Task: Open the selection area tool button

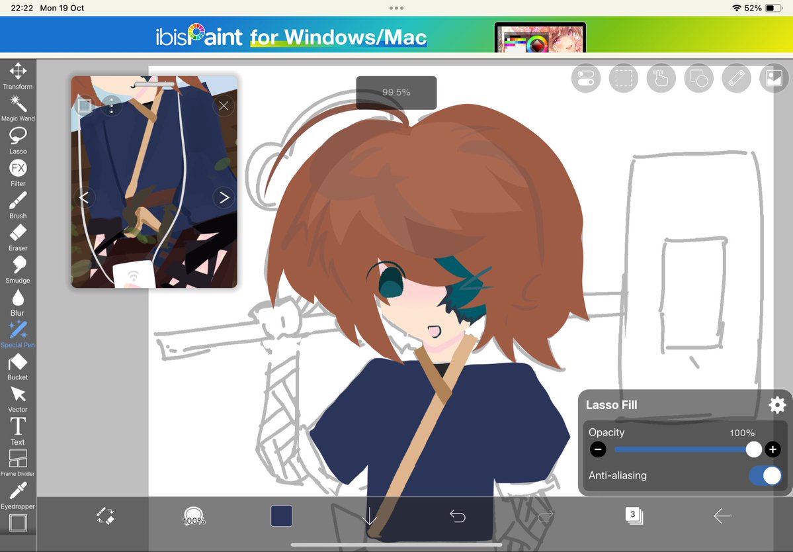Action: click(623, 78)
